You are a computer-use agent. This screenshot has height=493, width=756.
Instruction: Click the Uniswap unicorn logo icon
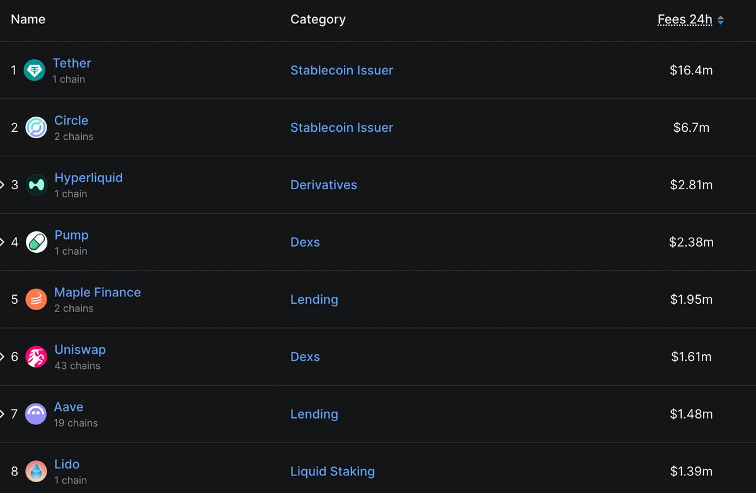(x=36, y=357)
